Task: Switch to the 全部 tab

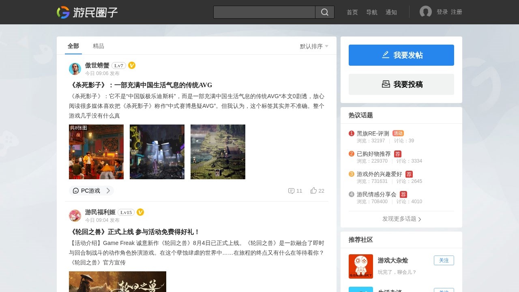Action: click(73, 46)
